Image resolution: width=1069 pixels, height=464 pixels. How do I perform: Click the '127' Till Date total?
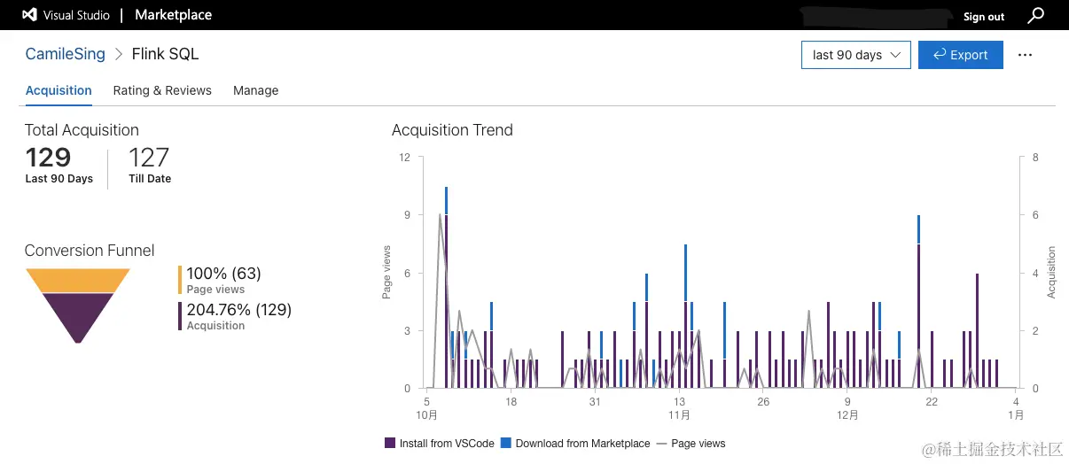[x=149, y=158]
